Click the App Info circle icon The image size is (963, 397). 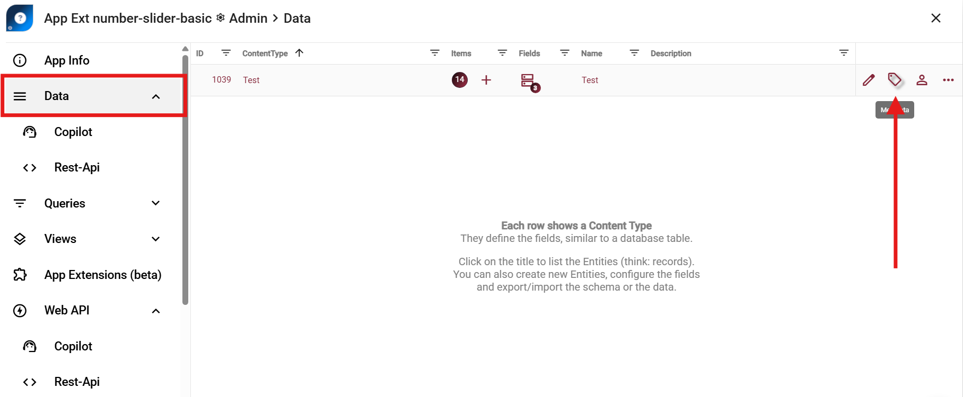[20, 60]
